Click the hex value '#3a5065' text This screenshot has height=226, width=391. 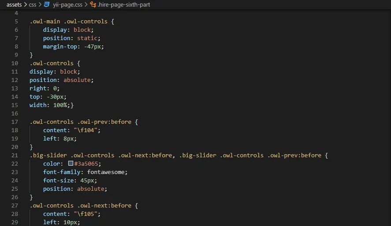[86, 164]
